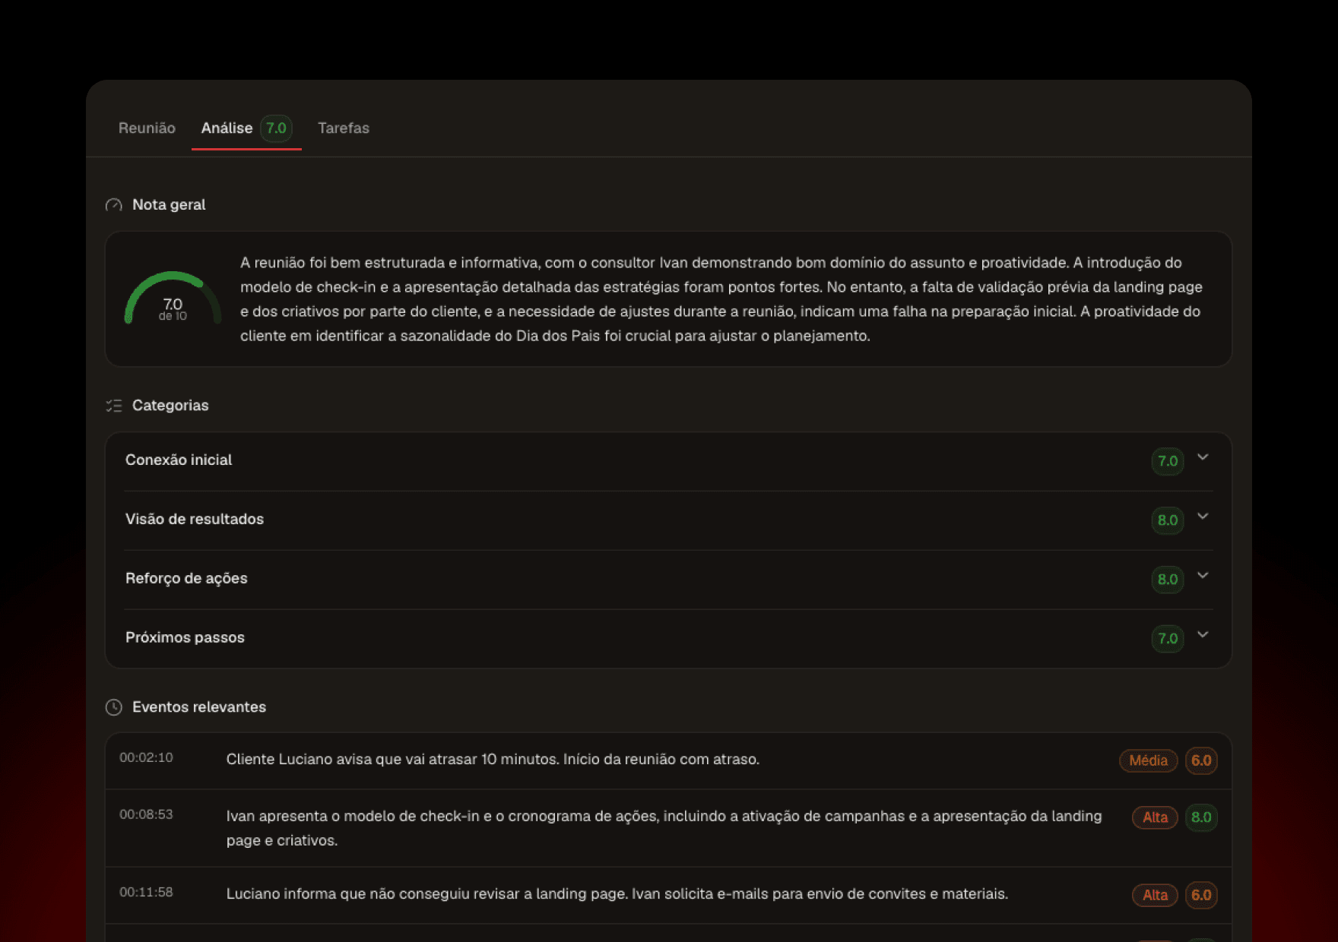
Task: Click the 7.0 score of Conexão inicial
Action: 1168,461
